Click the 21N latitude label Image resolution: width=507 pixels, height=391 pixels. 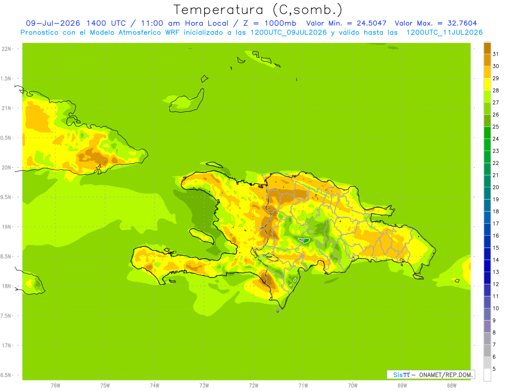pos(6,108)
